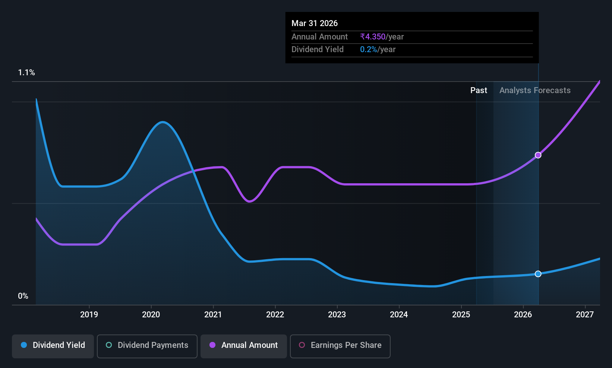Select the blue Dividend Yield data point marker
Screen dimensions: 612x368
coord(538,274)
